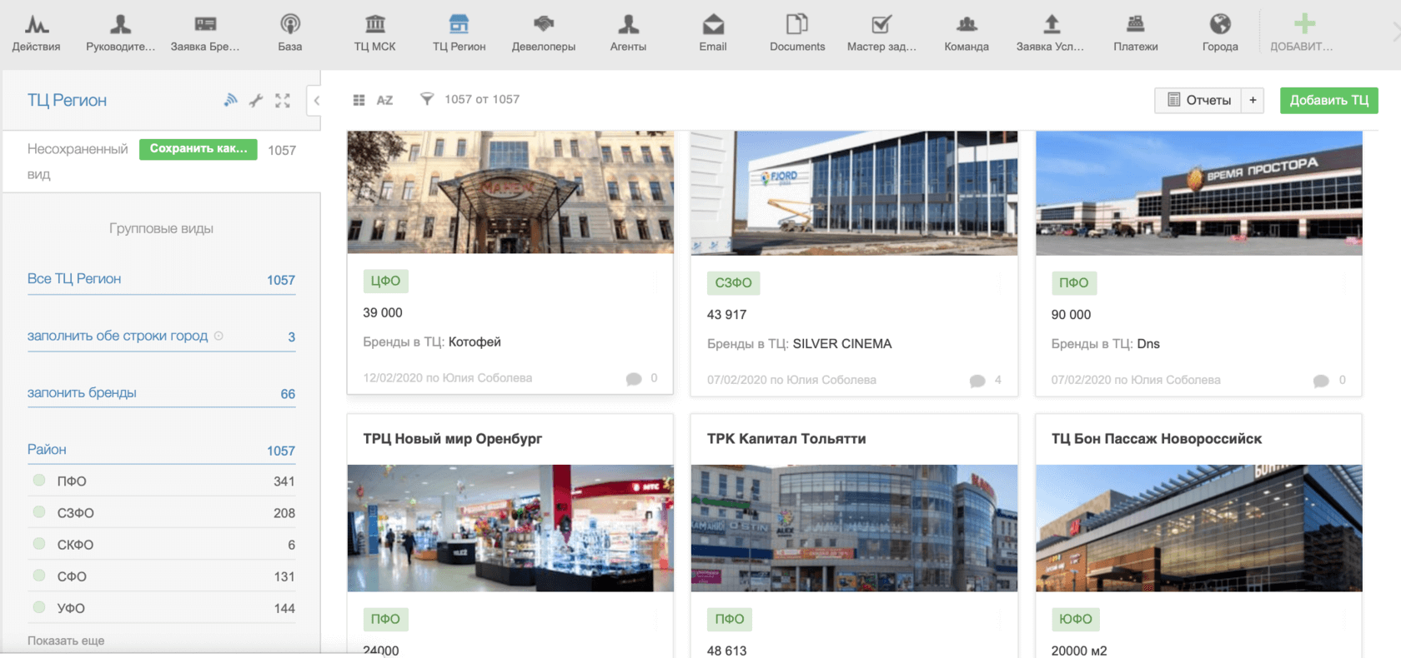
Task: Click the СЗФО tag on SILVER CINEMA card
Action: coord(733,282)
